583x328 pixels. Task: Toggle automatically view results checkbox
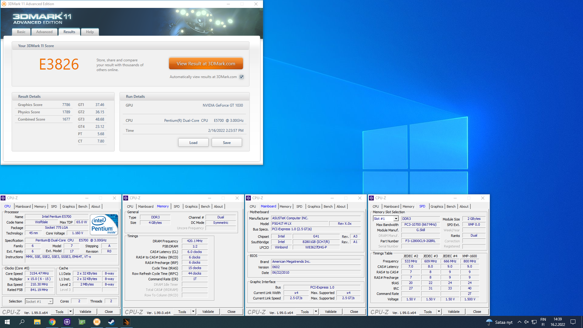242,77
